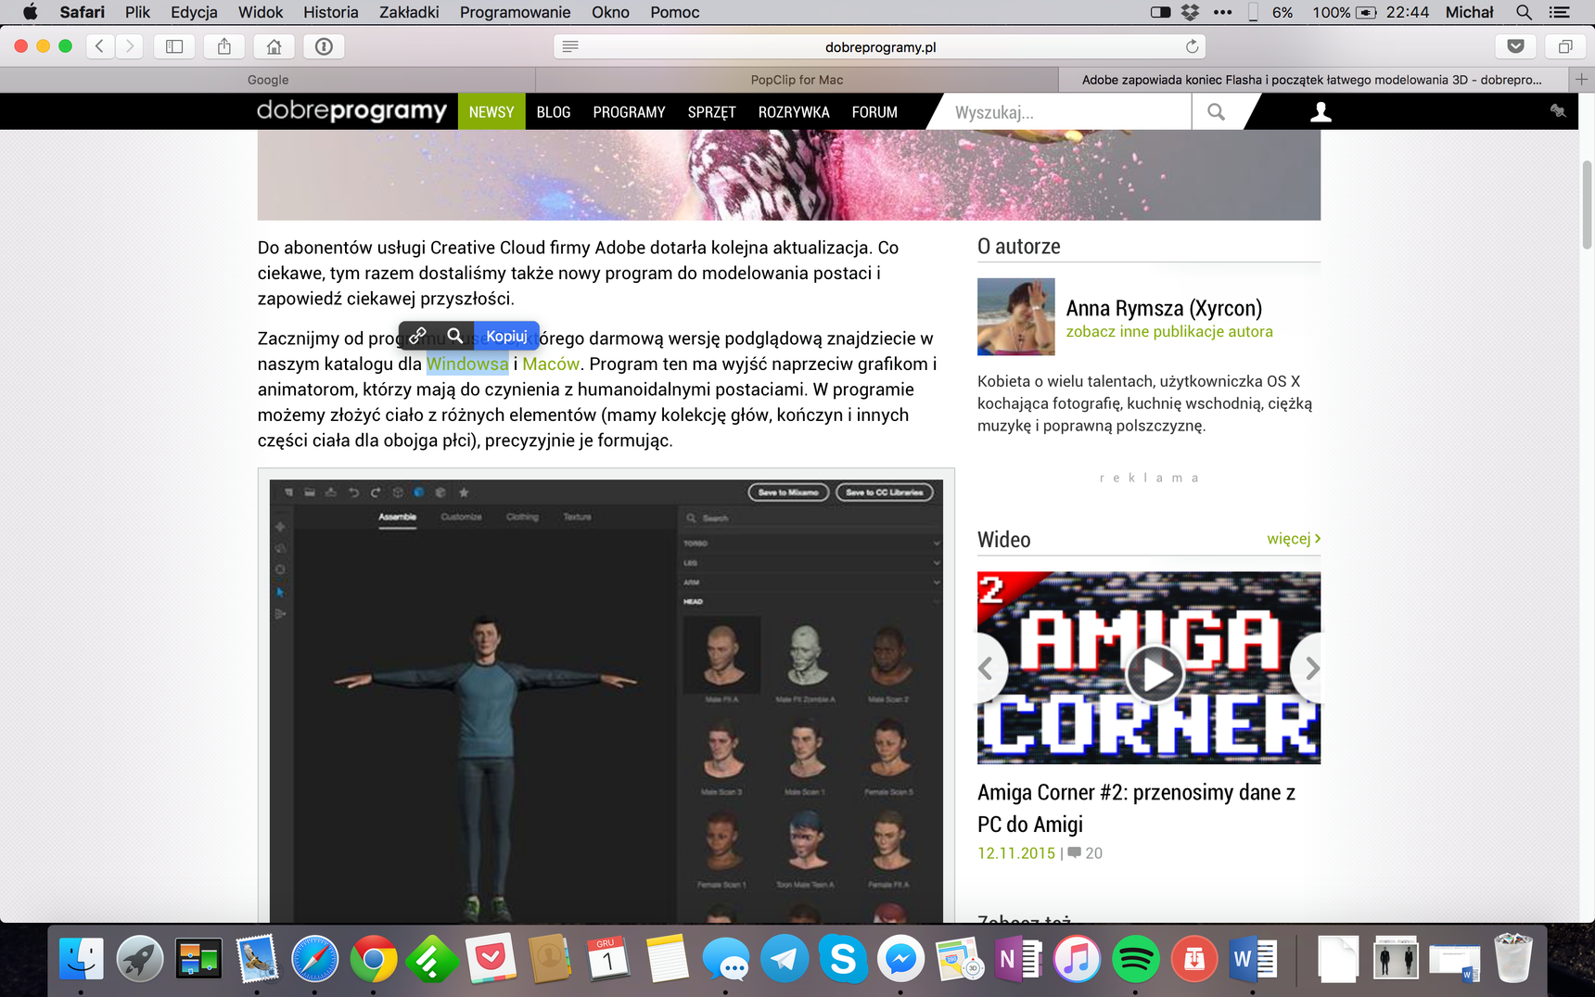Go back with Safari's back arrow
Viewport: 1595px width, 997px height.
coord(99,46)
